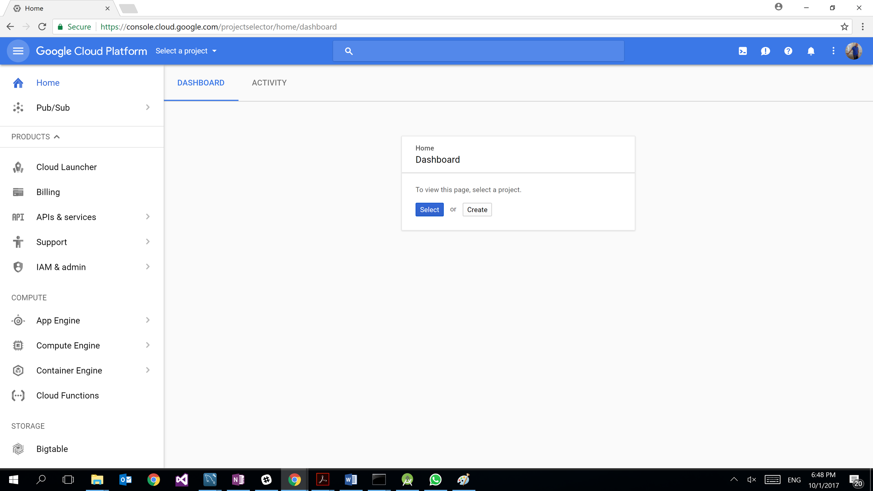Click the Home house icon in sidebar
Image resolution: width=873 pixels, height=491 pixels.
18,83
